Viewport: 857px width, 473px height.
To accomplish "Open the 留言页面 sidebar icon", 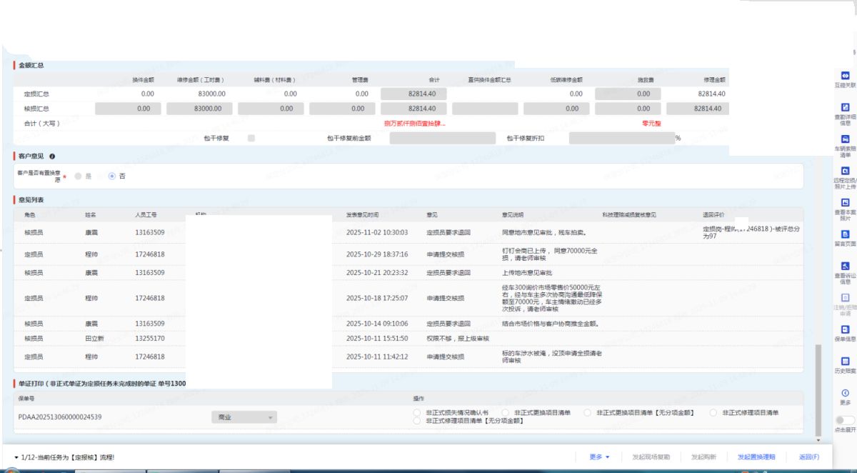I will (845, 234).
